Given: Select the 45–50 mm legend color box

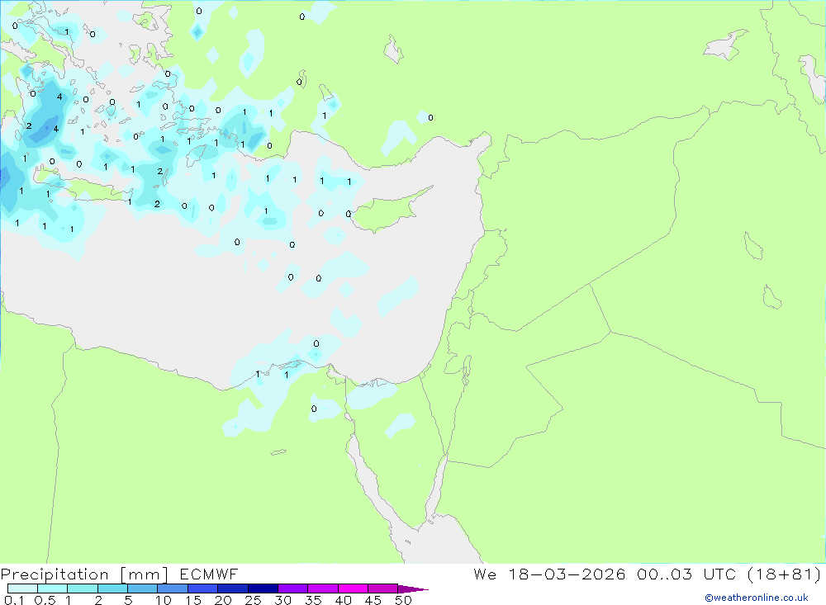Looking at the screenshot, I should click(x=383, y=588).
